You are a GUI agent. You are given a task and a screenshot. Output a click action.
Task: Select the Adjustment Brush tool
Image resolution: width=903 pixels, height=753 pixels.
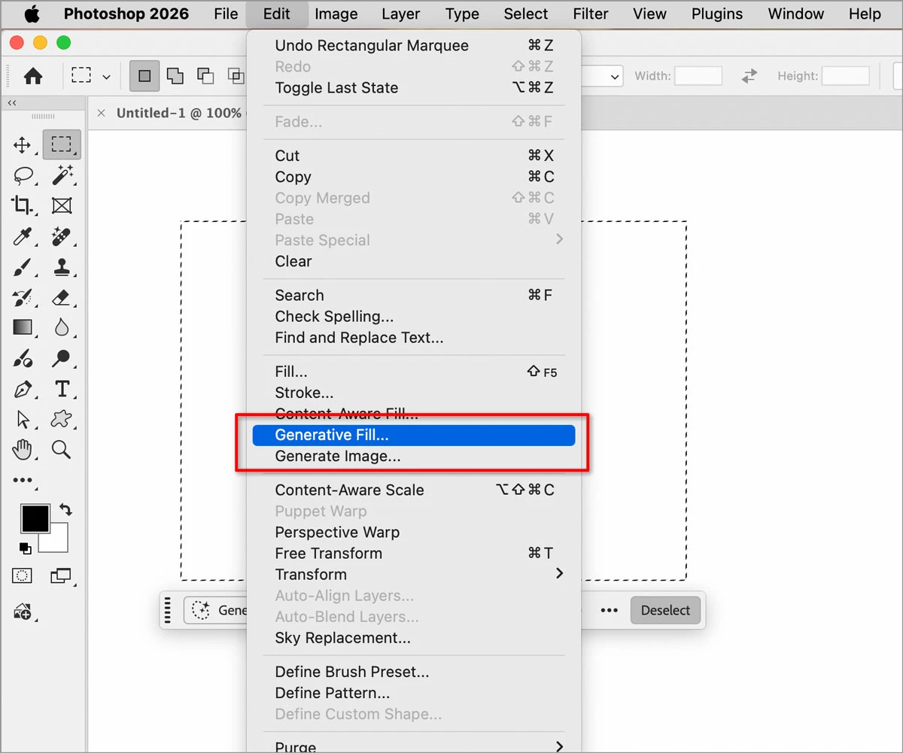coord(23,358)
